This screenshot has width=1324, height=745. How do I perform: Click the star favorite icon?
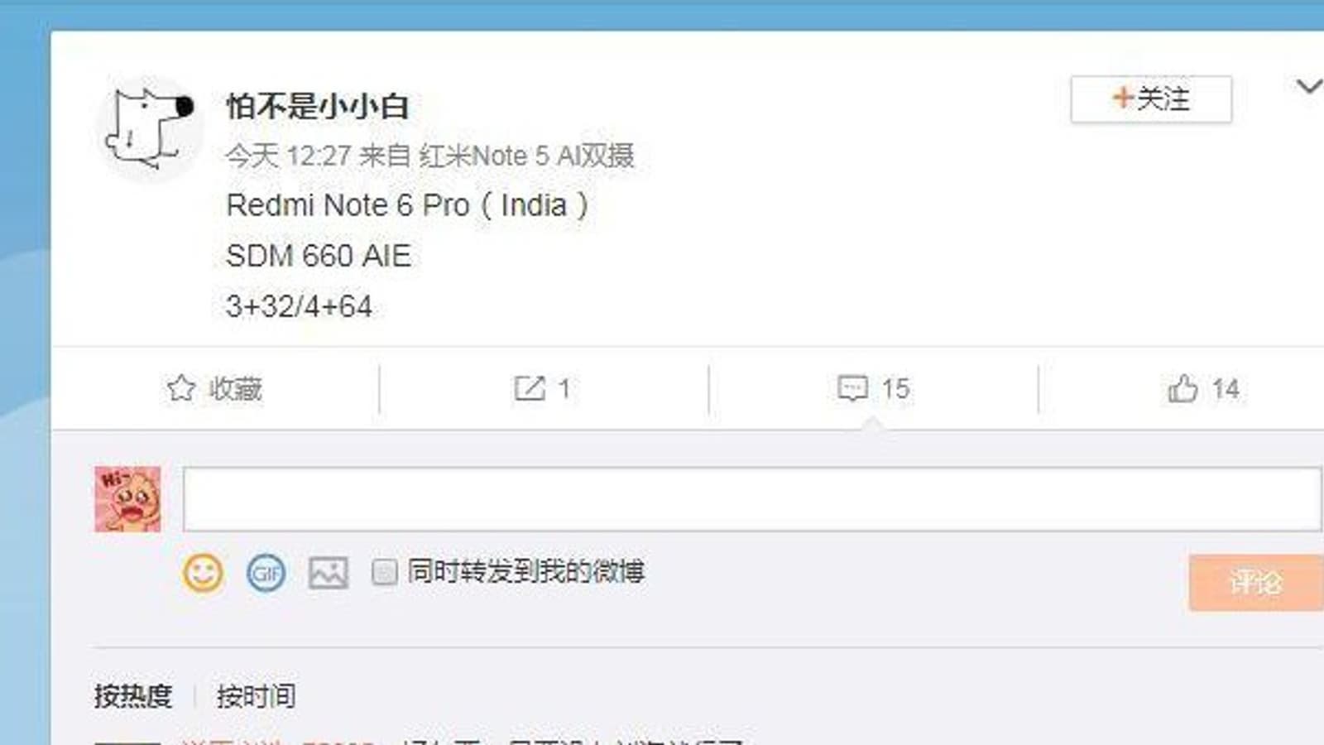pos(181,387)
